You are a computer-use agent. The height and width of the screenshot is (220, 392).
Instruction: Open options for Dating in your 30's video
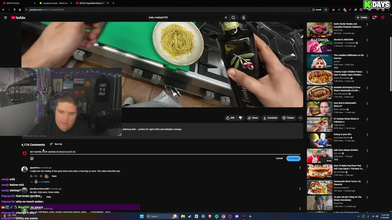[x=367, y=135]
